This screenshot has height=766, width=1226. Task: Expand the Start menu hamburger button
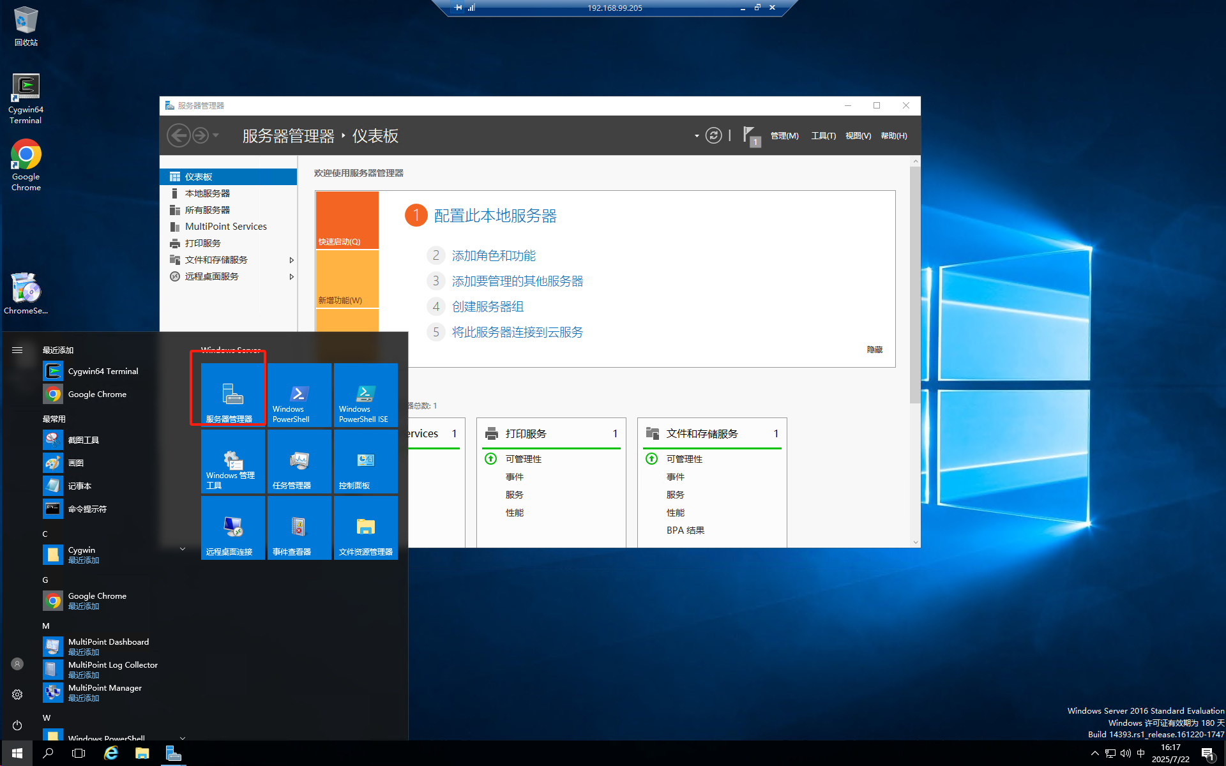tap(17, 350)
